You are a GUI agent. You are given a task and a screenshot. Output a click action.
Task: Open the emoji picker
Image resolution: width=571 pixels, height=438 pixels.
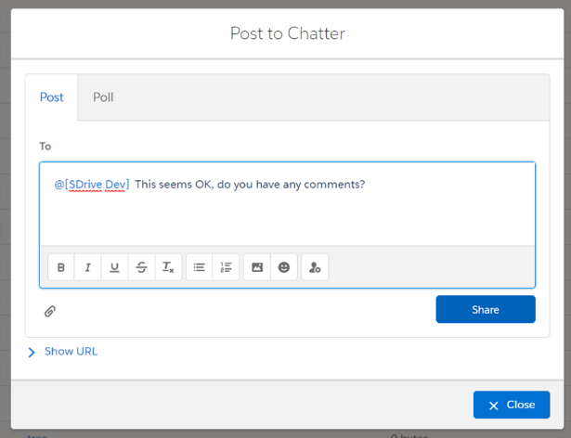pos(284,267)
